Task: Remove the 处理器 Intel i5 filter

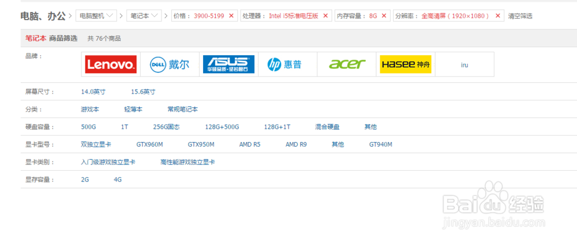Action: 325,16
